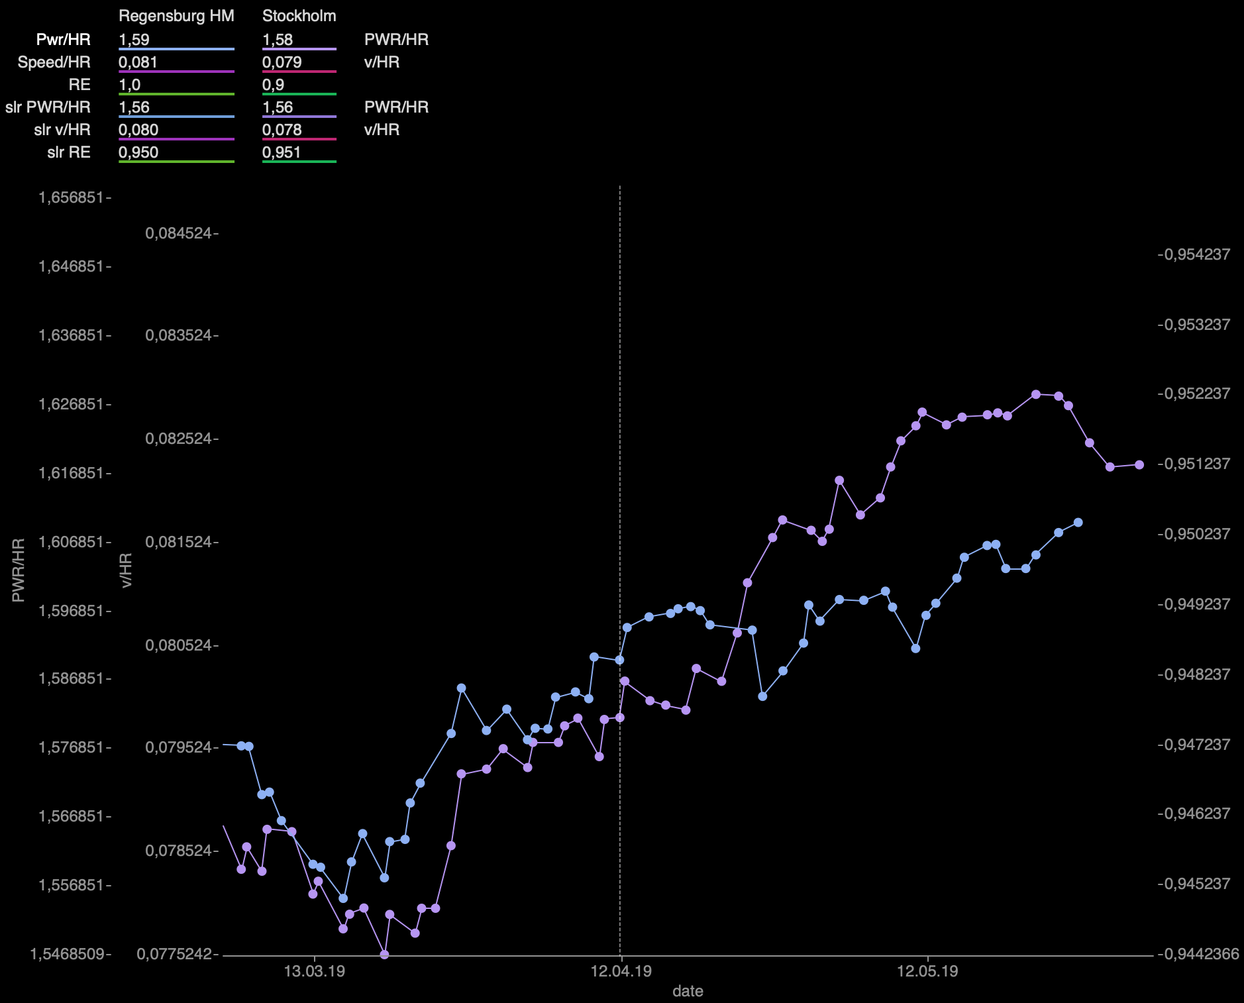1244x1003 pixels.
Task: Select the Pwr/HR row label
Action: [63, 40]
